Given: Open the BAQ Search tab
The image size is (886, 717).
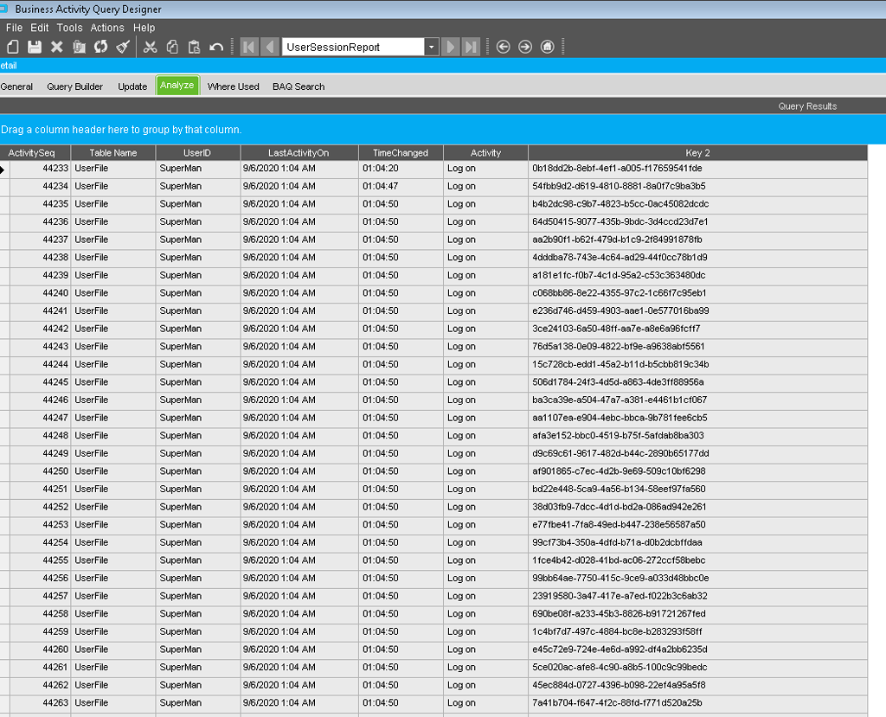Looking at the screenshot, I should pos(299,86).
